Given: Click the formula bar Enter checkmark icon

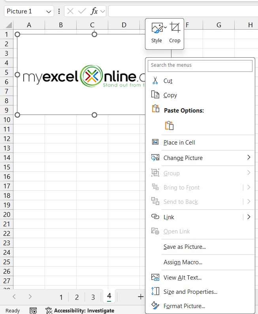Looking at the screenshot, I should click(82, 11).
